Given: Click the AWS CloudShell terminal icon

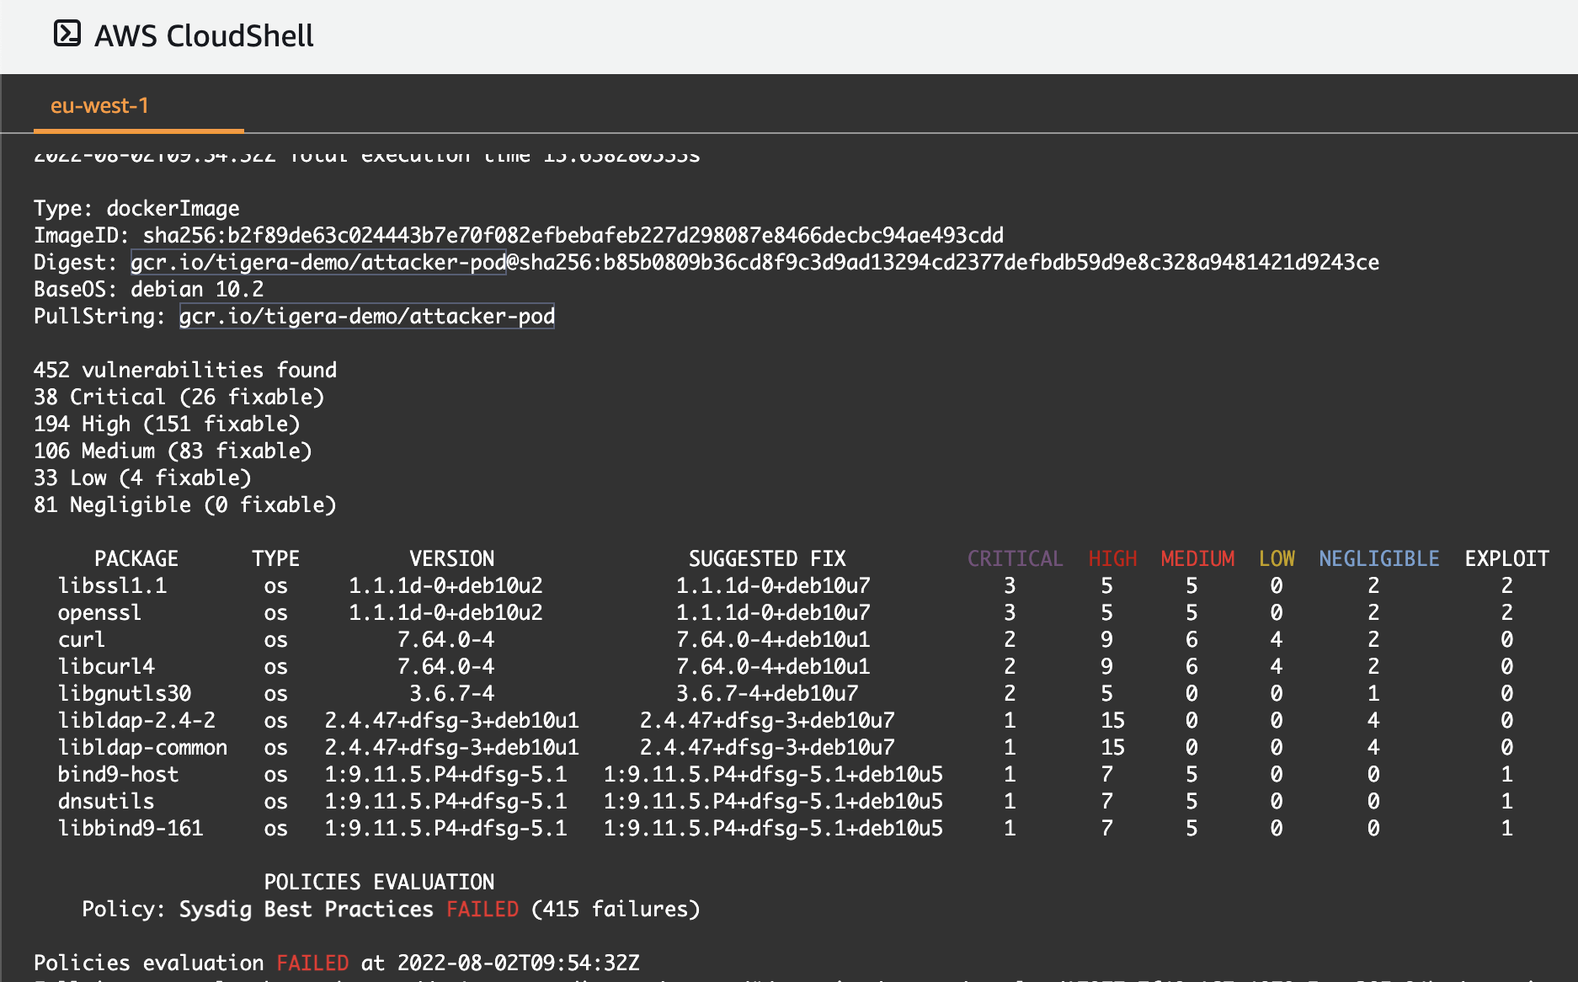Looking at the screenshot, I should coord(67,35).
